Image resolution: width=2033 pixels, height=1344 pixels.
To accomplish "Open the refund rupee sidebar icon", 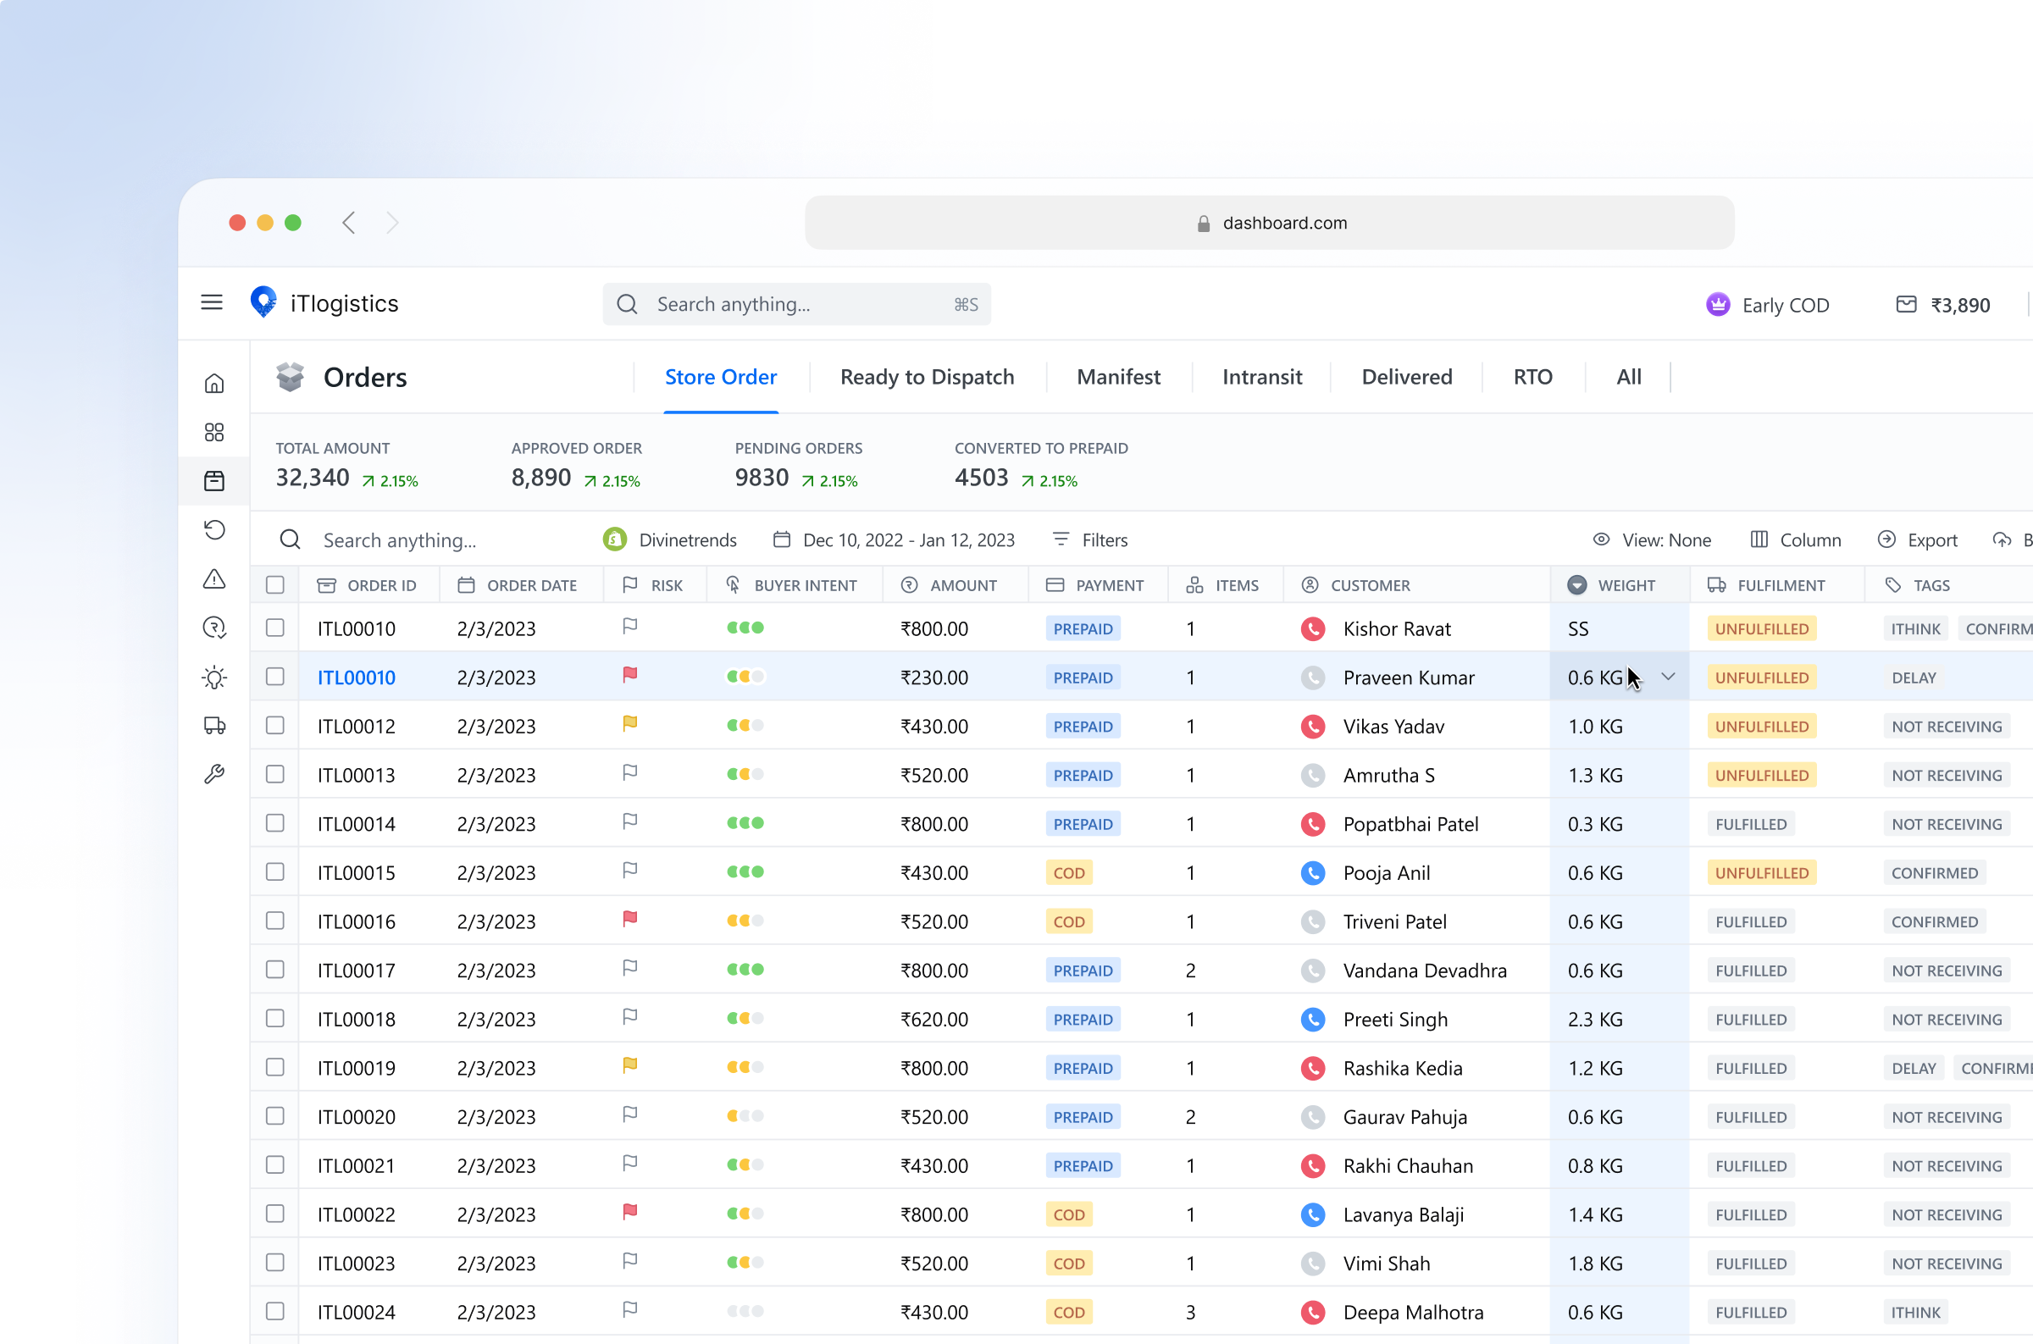I will coord(214,628).
